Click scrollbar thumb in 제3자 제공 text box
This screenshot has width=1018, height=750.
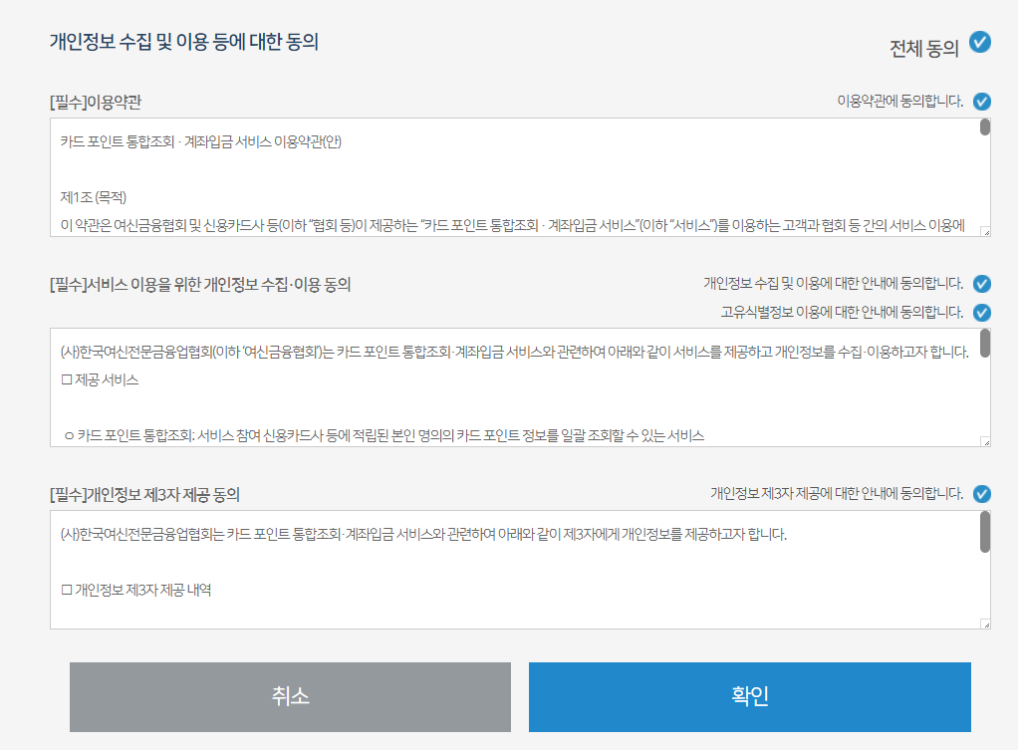(x=985, y=532)
